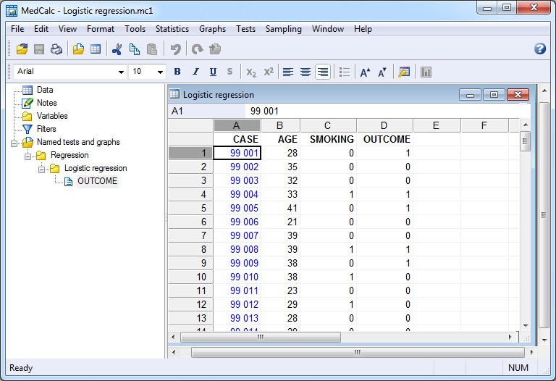Click main window horizontal scrollbar thumb

[x=358, y=352]
